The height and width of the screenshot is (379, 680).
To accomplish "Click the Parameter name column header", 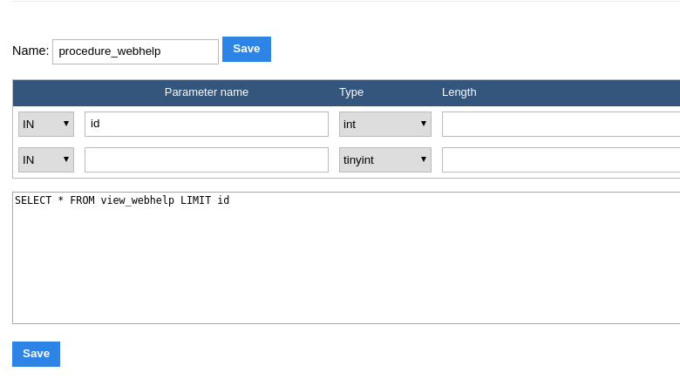I will click(x=206, y=92).
